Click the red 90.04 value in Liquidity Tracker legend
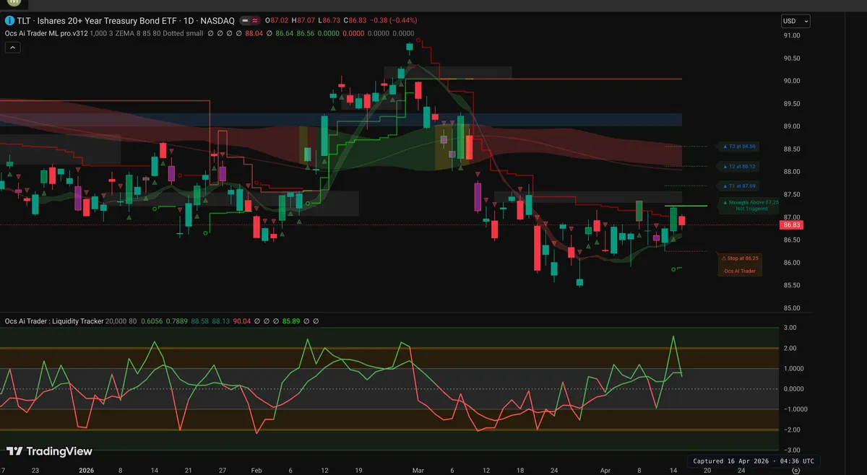The image size is (867, 475). 242,321
